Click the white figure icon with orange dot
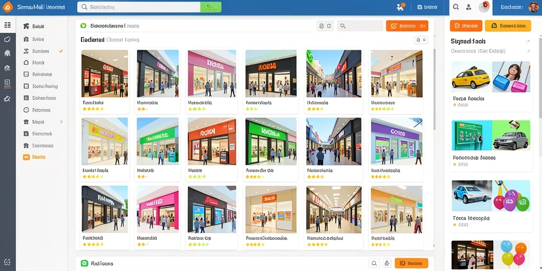 [401, 7]
